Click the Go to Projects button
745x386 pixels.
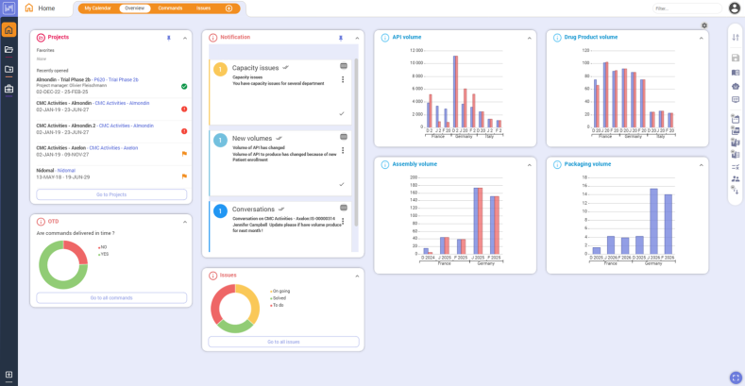pos(110,194)
